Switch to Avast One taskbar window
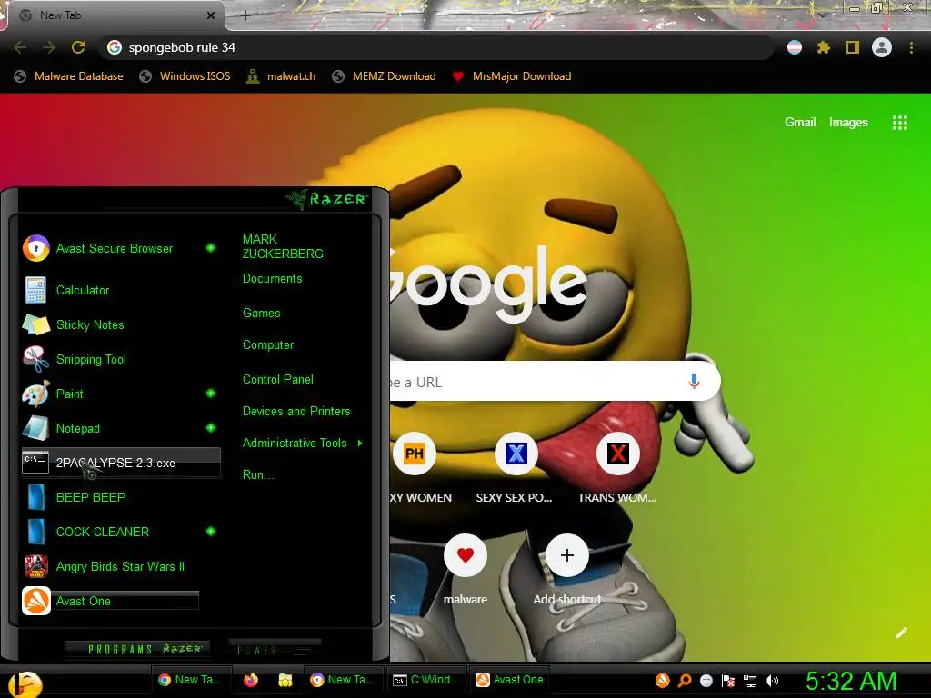The width and height of the screenshot is (931, 698). click(x=511, y=680)
